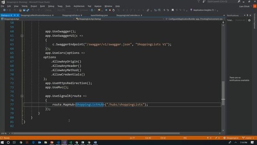The width and height of the screenshot is (257, 145).
Task: Open the File menu
Action: coord(2,6)
